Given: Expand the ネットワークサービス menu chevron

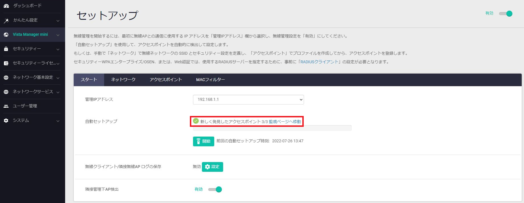Looking at the screenshot, I should pyautogui.click(x=58, y=92).
